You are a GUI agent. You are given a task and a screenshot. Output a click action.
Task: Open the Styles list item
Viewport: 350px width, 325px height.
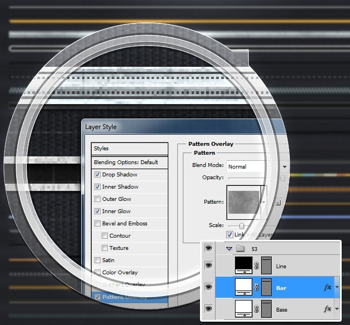[x=129, y=149]
